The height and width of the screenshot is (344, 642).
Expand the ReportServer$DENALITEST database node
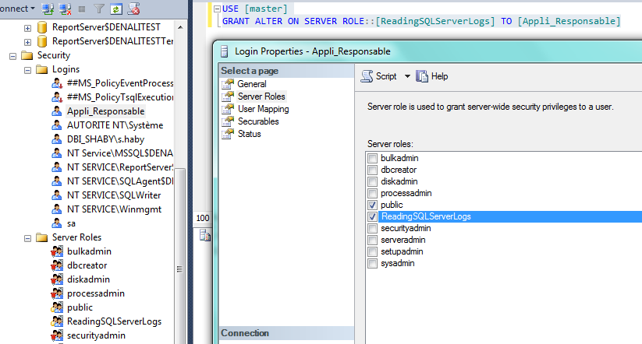[27, 28]
